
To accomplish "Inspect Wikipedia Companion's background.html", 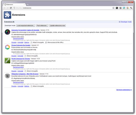I will click(18, 82).
